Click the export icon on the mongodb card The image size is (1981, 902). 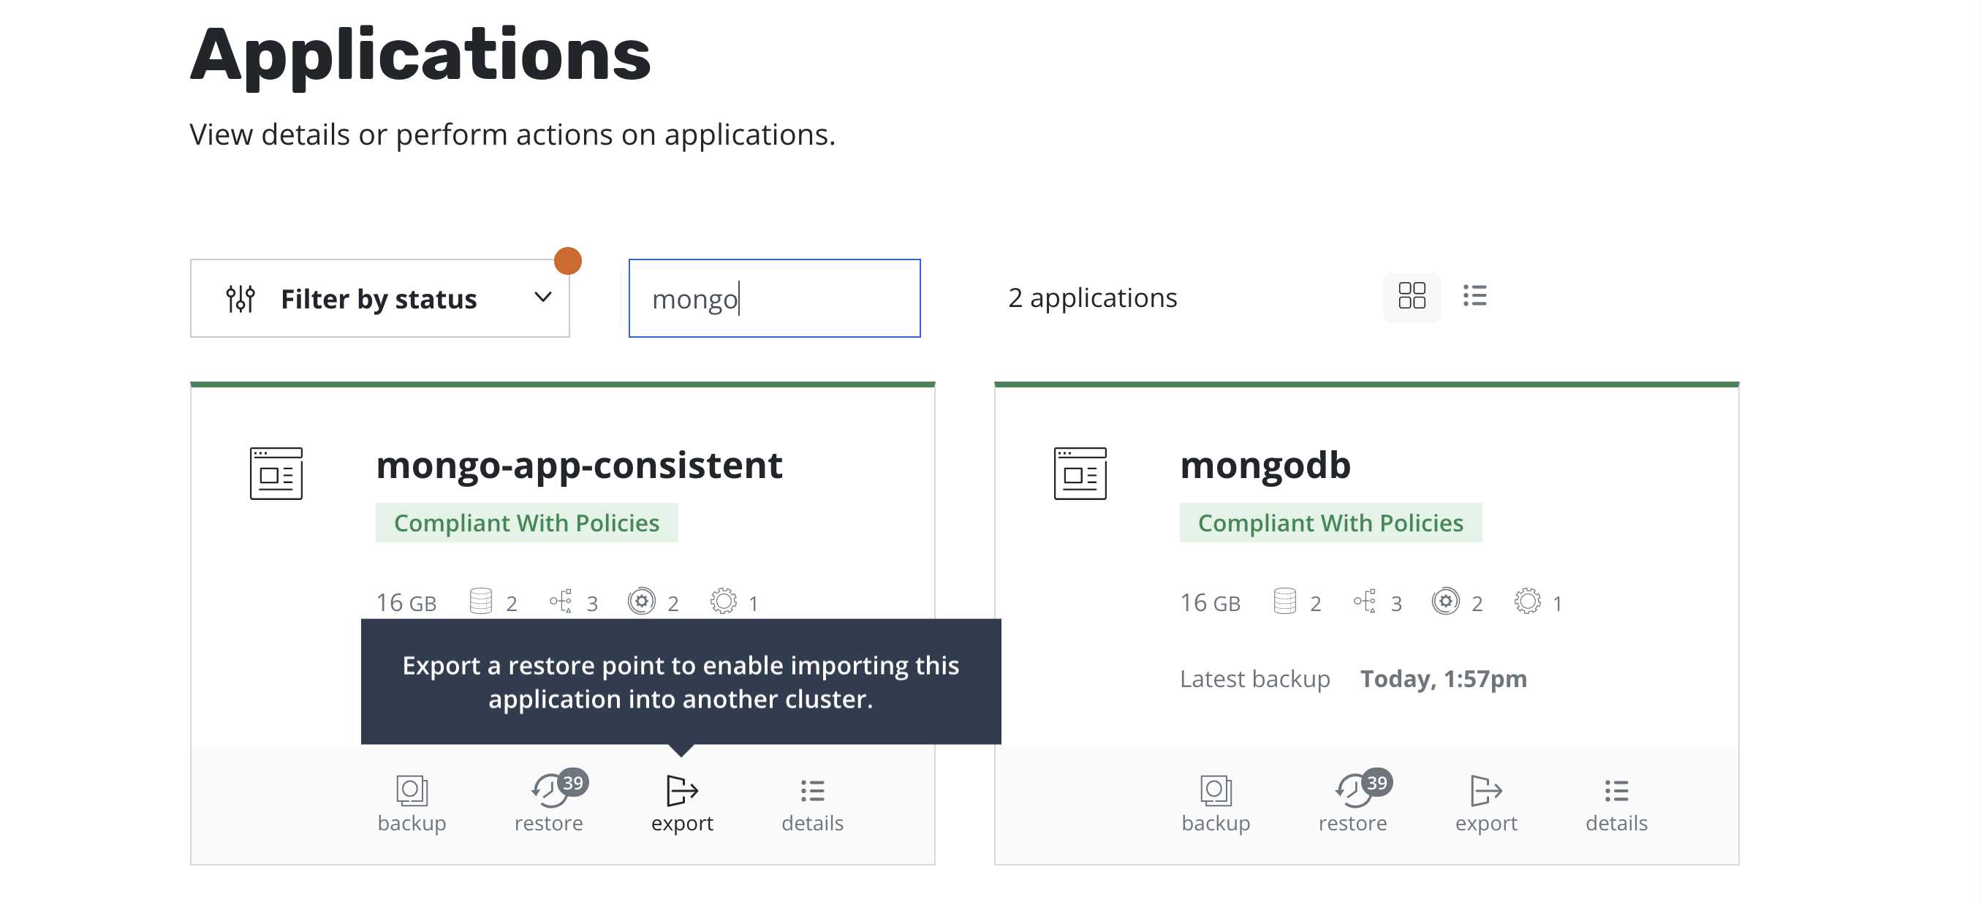tap(1484, 792)
